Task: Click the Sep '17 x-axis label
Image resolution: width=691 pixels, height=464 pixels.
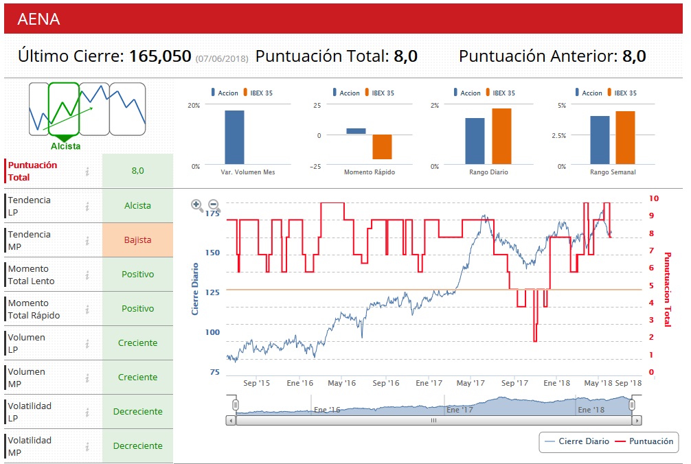Action: coord(514,383)
